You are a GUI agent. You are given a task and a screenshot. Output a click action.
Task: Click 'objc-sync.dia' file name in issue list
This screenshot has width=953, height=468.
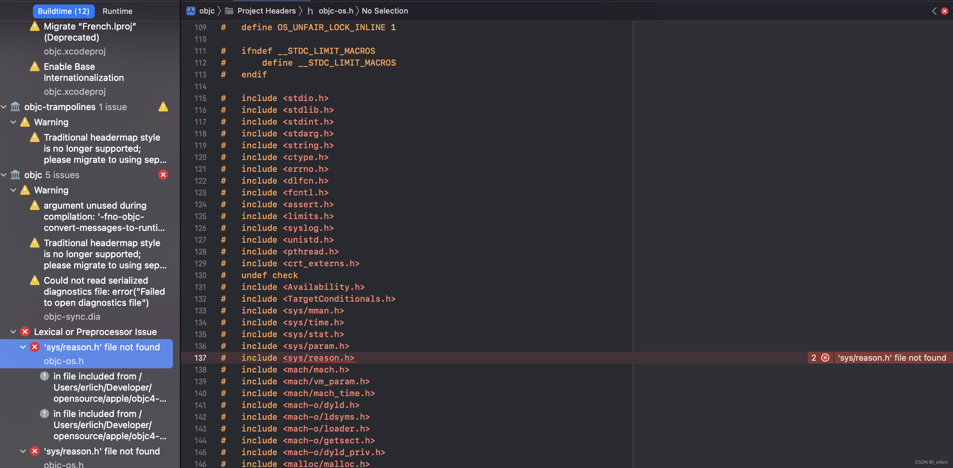(72, 317)
